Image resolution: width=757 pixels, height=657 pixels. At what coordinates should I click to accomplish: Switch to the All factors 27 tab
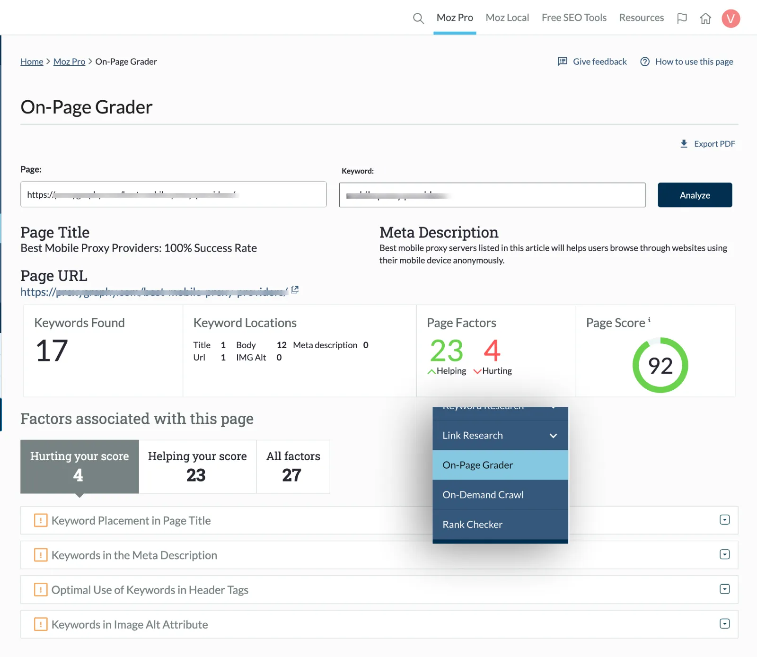coord(293,466)
